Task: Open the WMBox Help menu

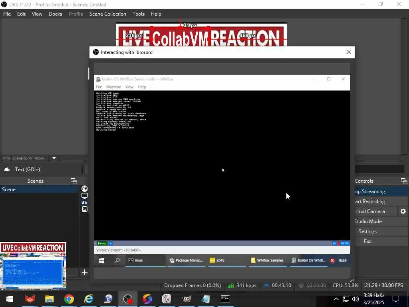Action: [142, 87]
